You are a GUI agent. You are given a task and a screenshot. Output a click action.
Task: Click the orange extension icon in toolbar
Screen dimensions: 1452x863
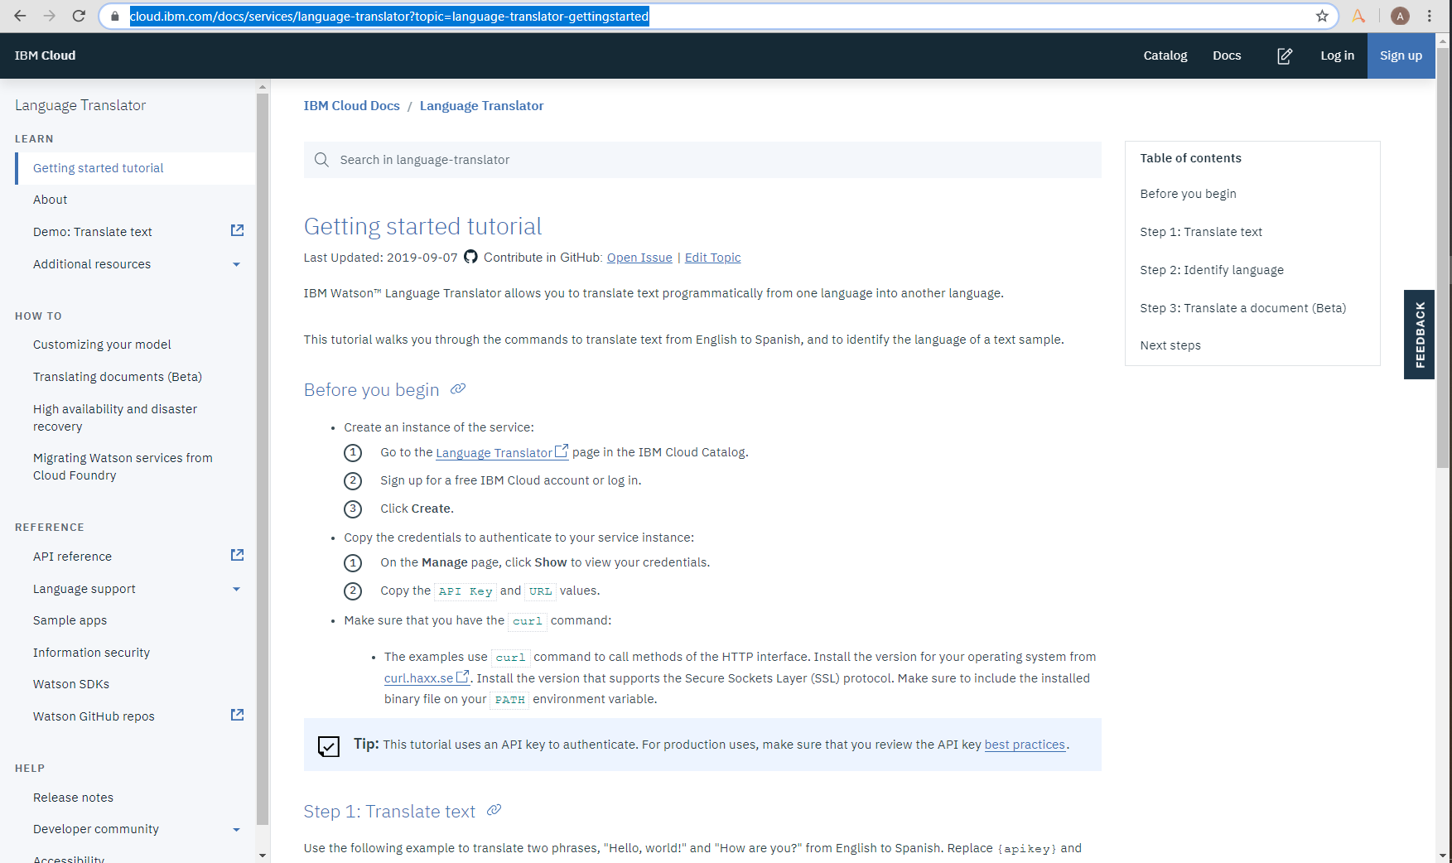click(x=1358, y=16)
